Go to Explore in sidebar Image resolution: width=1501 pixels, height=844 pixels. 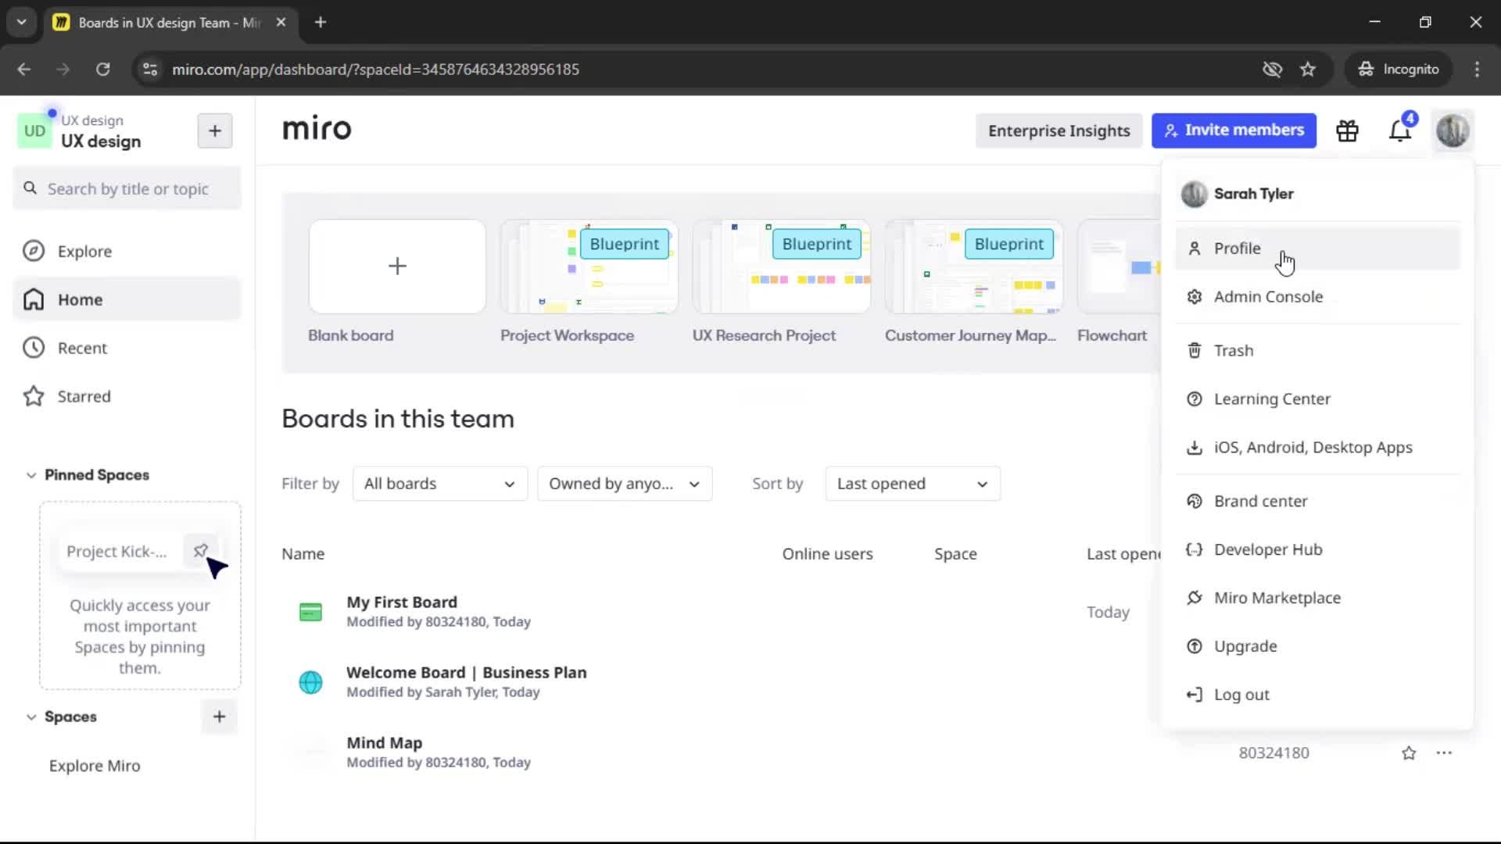click(127, 252)
